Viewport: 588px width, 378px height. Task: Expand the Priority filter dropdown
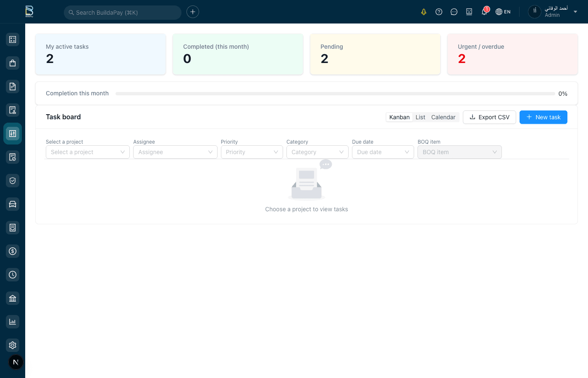[x=252, y=152]
